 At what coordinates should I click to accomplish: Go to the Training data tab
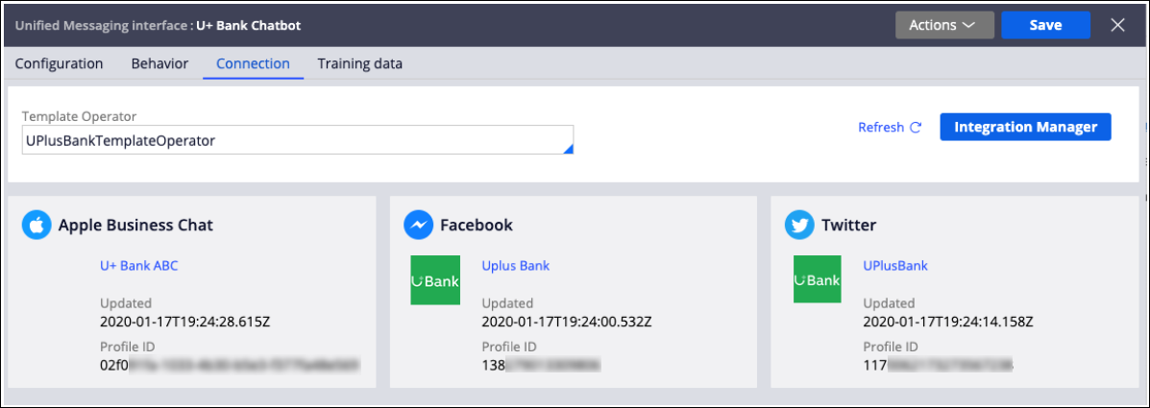click(360, 64)
